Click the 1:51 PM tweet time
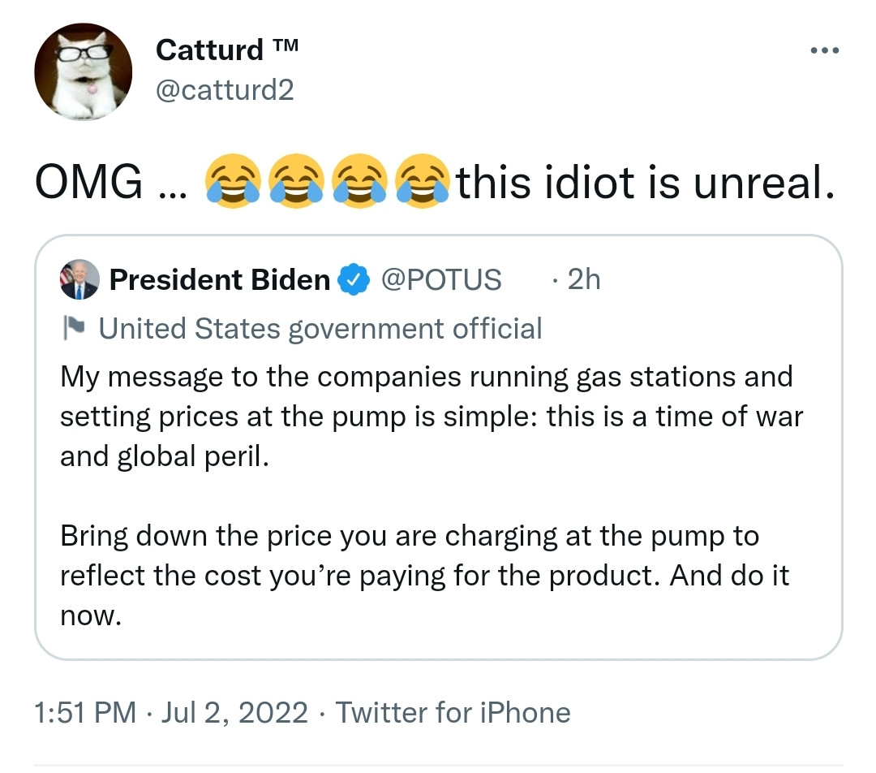Image resolution: width=876 pixels, height=773 pixels. click(x=85, y=713)
